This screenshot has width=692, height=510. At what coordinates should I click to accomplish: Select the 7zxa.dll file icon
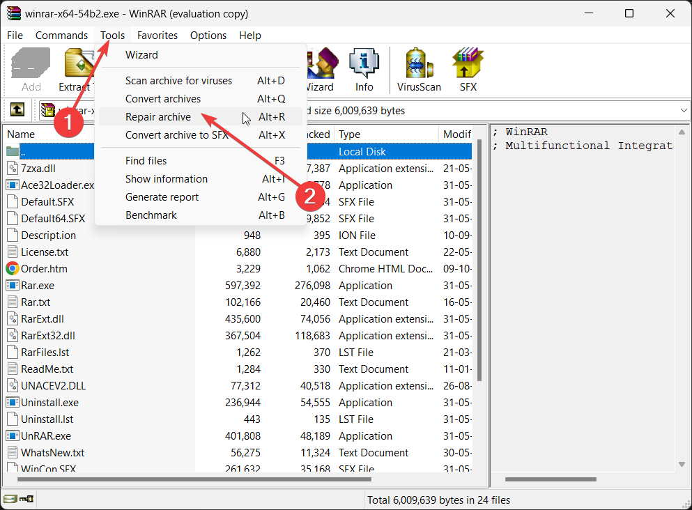(x=13, y=168)
